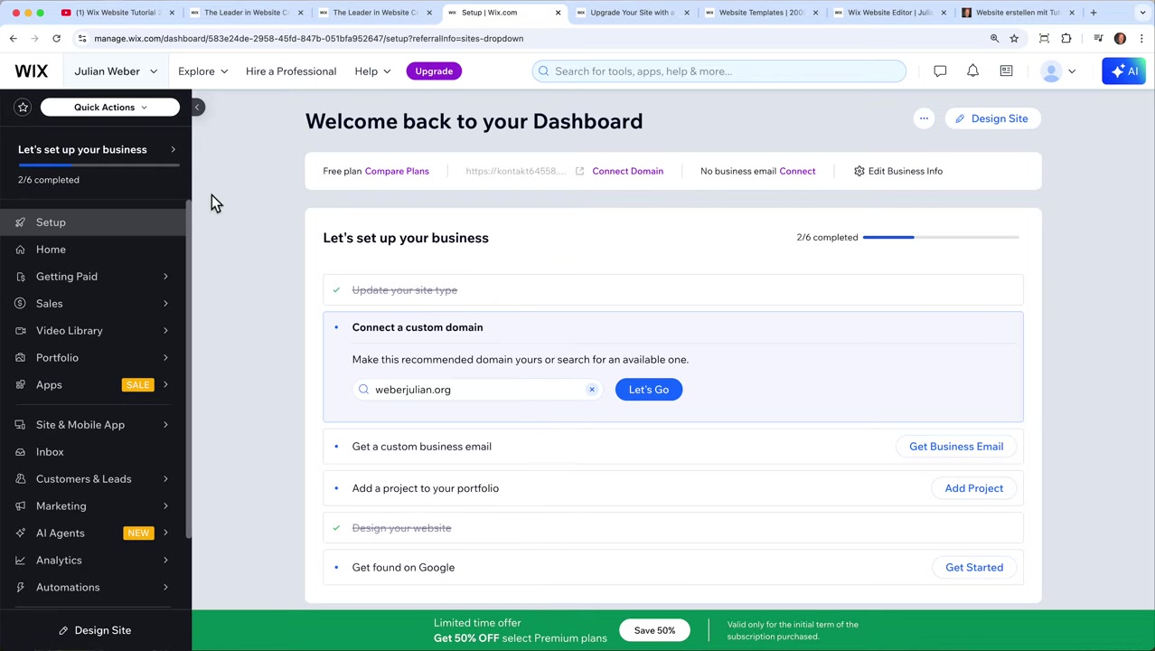Click the three-dots more actions icon

coord(924,118)
